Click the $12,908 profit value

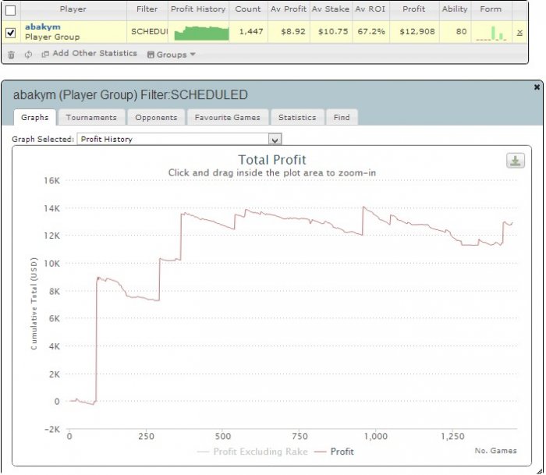click(417, 32)
